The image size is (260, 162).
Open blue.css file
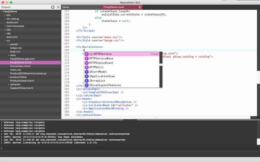(15, 52)
